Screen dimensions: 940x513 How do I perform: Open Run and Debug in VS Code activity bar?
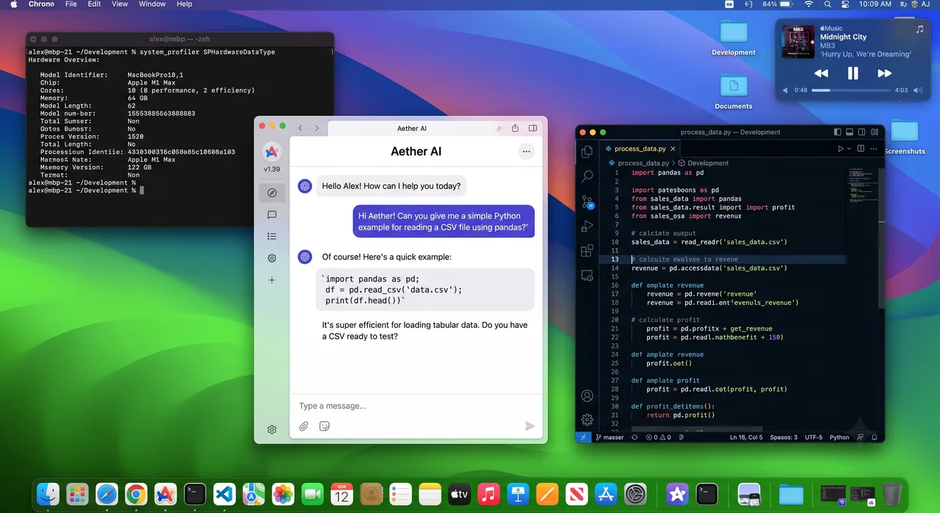(x=587, y=226)
